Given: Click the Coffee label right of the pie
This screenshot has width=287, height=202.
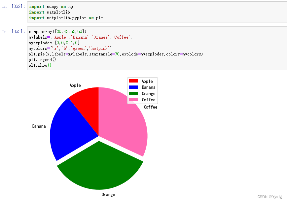Looking at the screenshot, I should (x=151, y=107).
